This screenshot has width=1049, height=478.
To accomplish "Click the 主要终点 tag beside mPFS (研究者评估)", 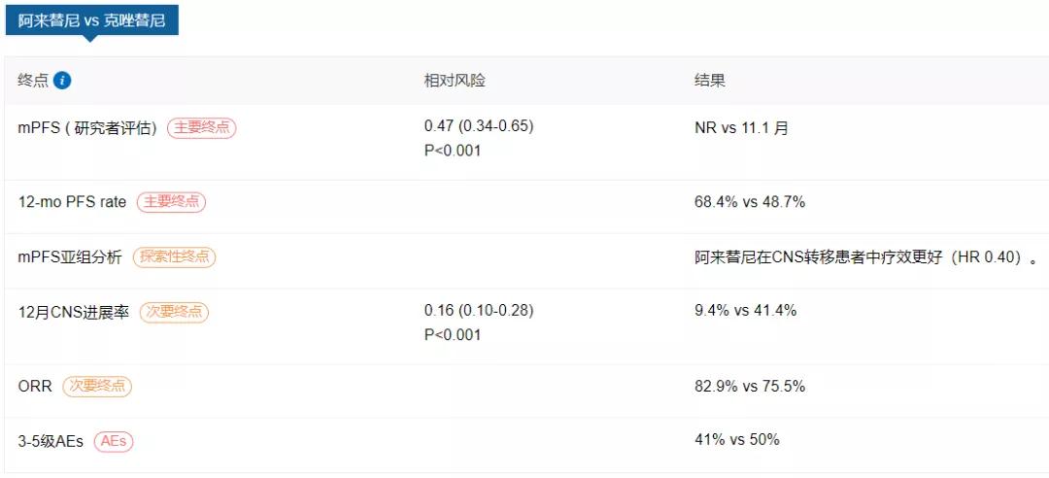I will [x=201, y=128].
